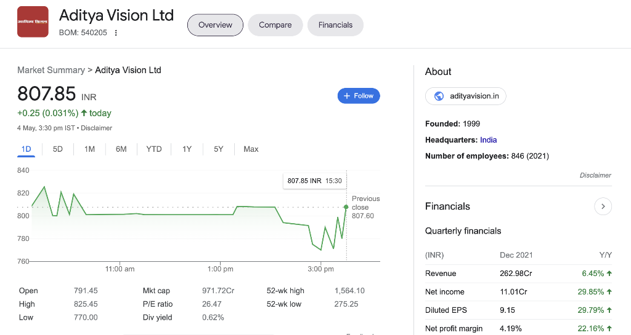Show the Max chart range

[x=251, y=149]
